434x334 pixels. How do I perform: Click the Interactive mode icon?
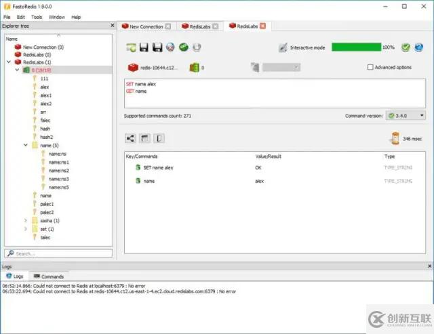(x=283, y=47)
